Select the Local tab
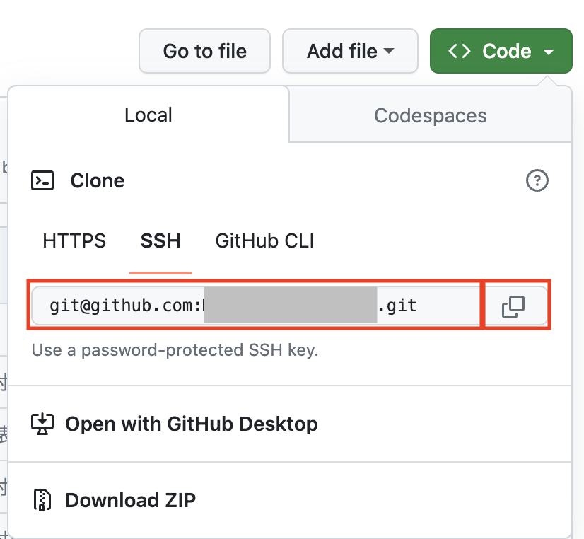This screenshot has width=584, height=539. [x=148, y=115]
